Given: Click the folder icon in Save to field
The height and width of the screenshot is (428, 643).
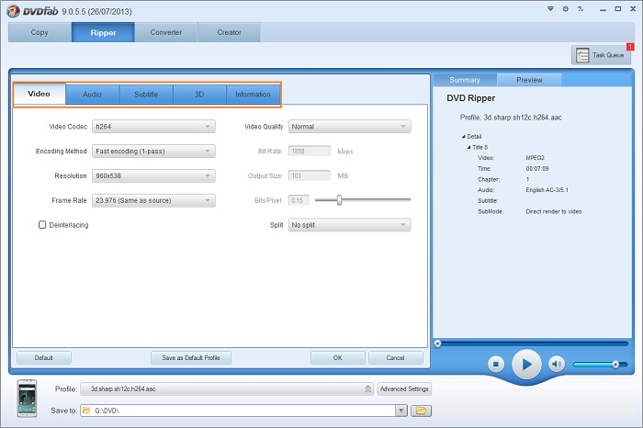Looking at the screenshot, I should [x=86, y=411].
